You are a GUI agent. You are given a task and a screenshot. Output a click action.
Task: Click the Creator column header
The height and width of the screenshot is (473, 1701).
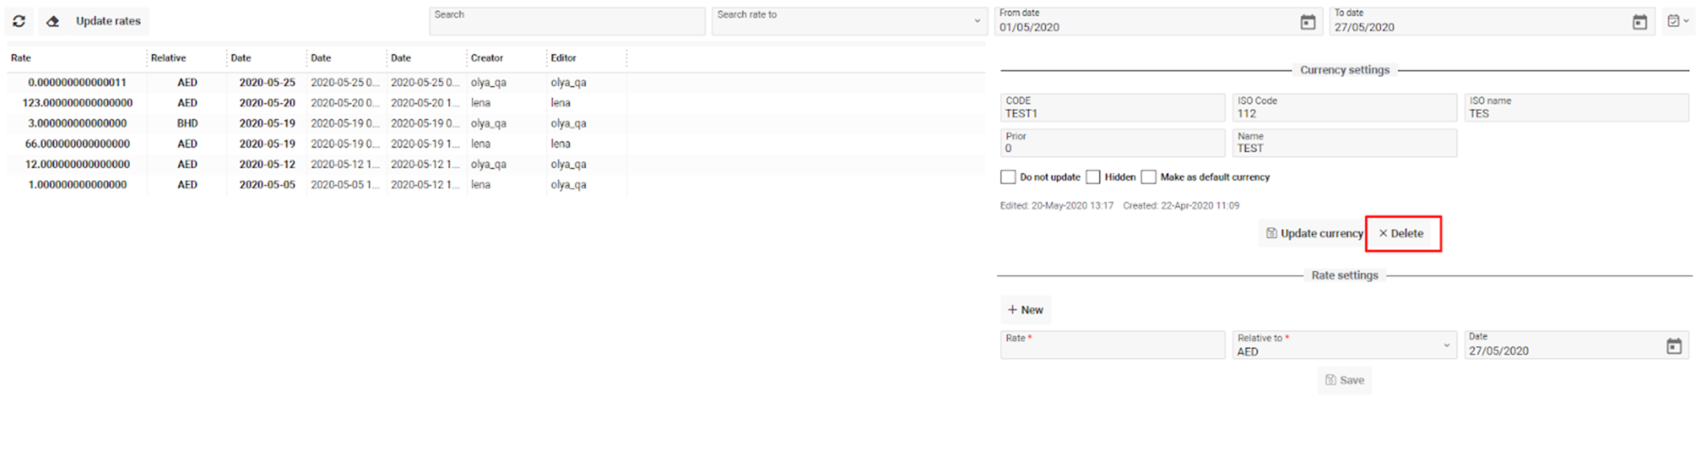point(486,58)
